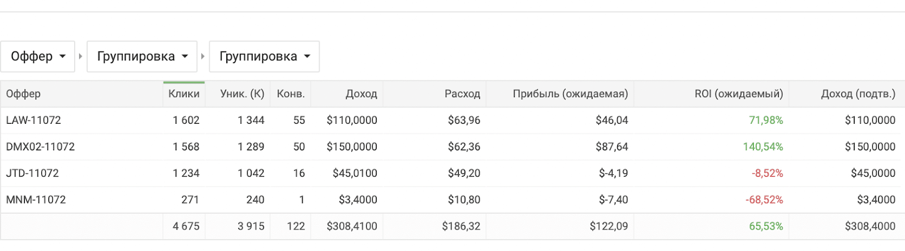Click the 140,54% ROI value
Viewport: 905px width, 251px height.
pyautogui.click(x=763, y=147)
